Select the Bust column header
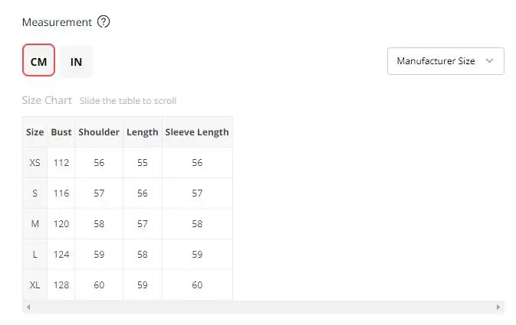The width and height of the screenshot is (516, 325). click(x=61, y=132)
